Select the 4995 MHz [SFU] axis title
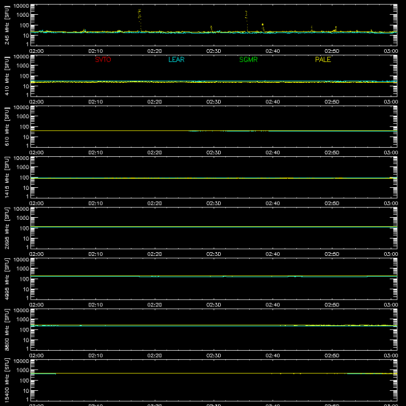Viewport: 406px width, 406px height. pos(7,279)
